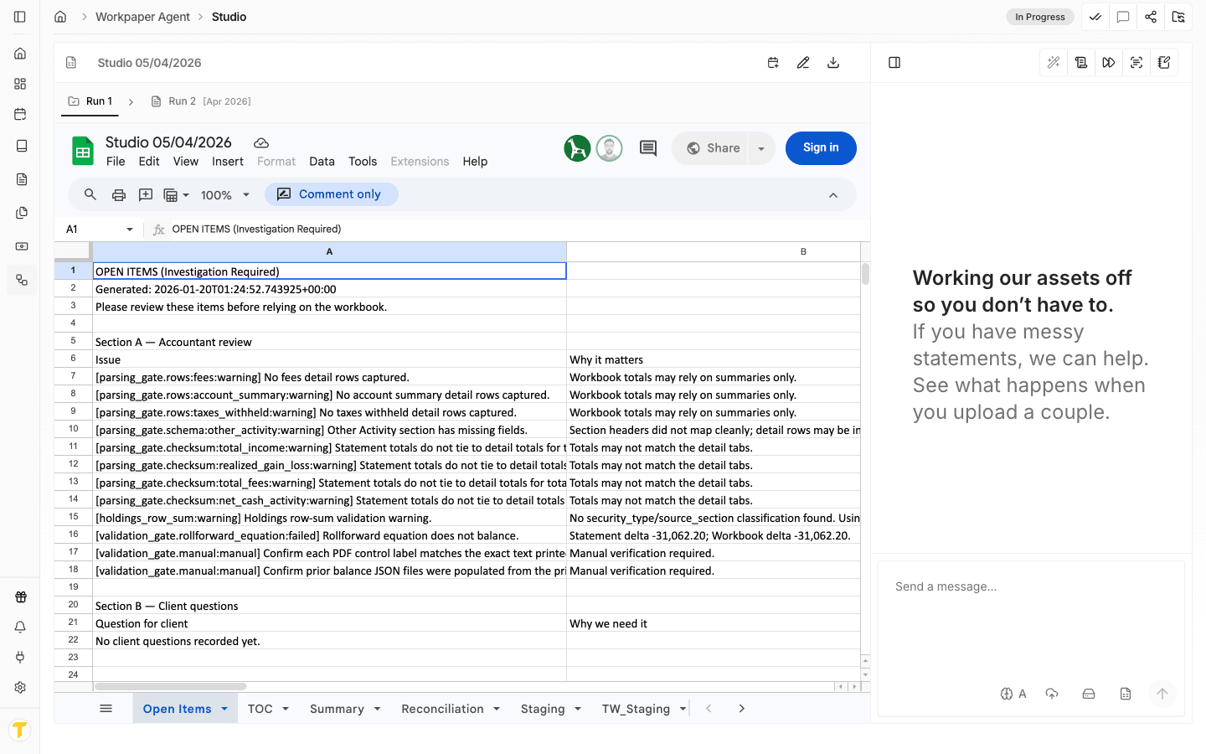
Task: Open the scroll/script icon in chat toolbar
Action: click(1081, 63)
